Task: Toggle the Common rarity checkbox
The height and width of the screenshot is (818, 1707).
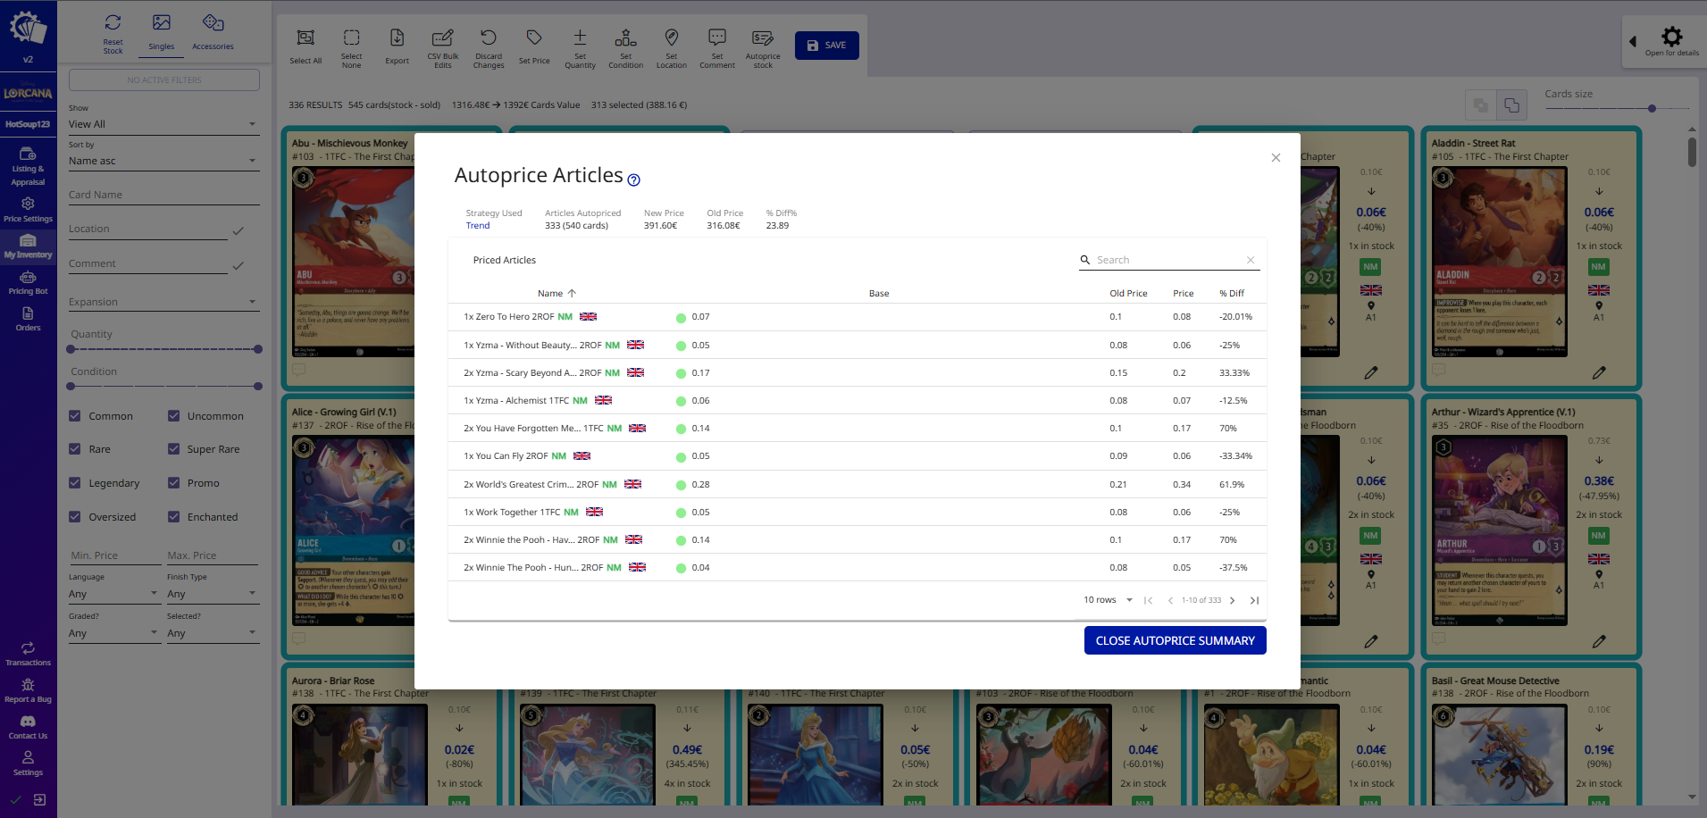Action: (75, 416)
